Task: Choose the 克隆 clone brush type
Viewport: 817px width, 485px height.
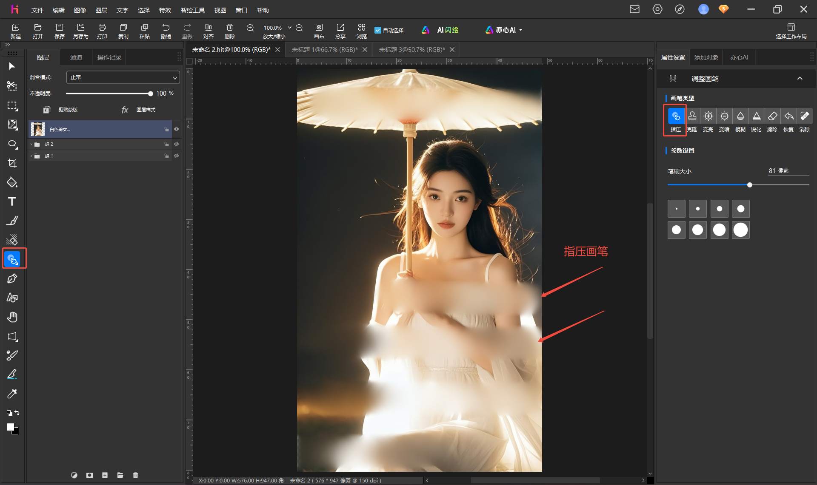Action: (692, 120)
